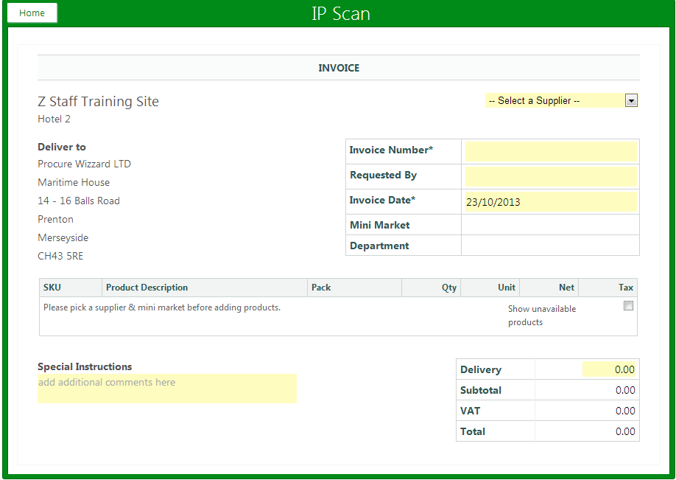Viewport: 676px width, 480px height.
Task: Click the Home button
Action: [32, 13]
